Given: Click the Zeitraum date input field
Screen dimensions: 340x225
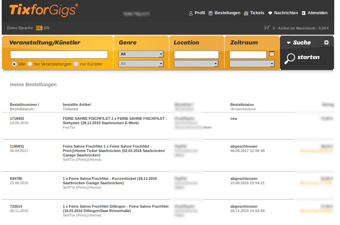Looking at the screenshot, I should [x=248, y=55].
